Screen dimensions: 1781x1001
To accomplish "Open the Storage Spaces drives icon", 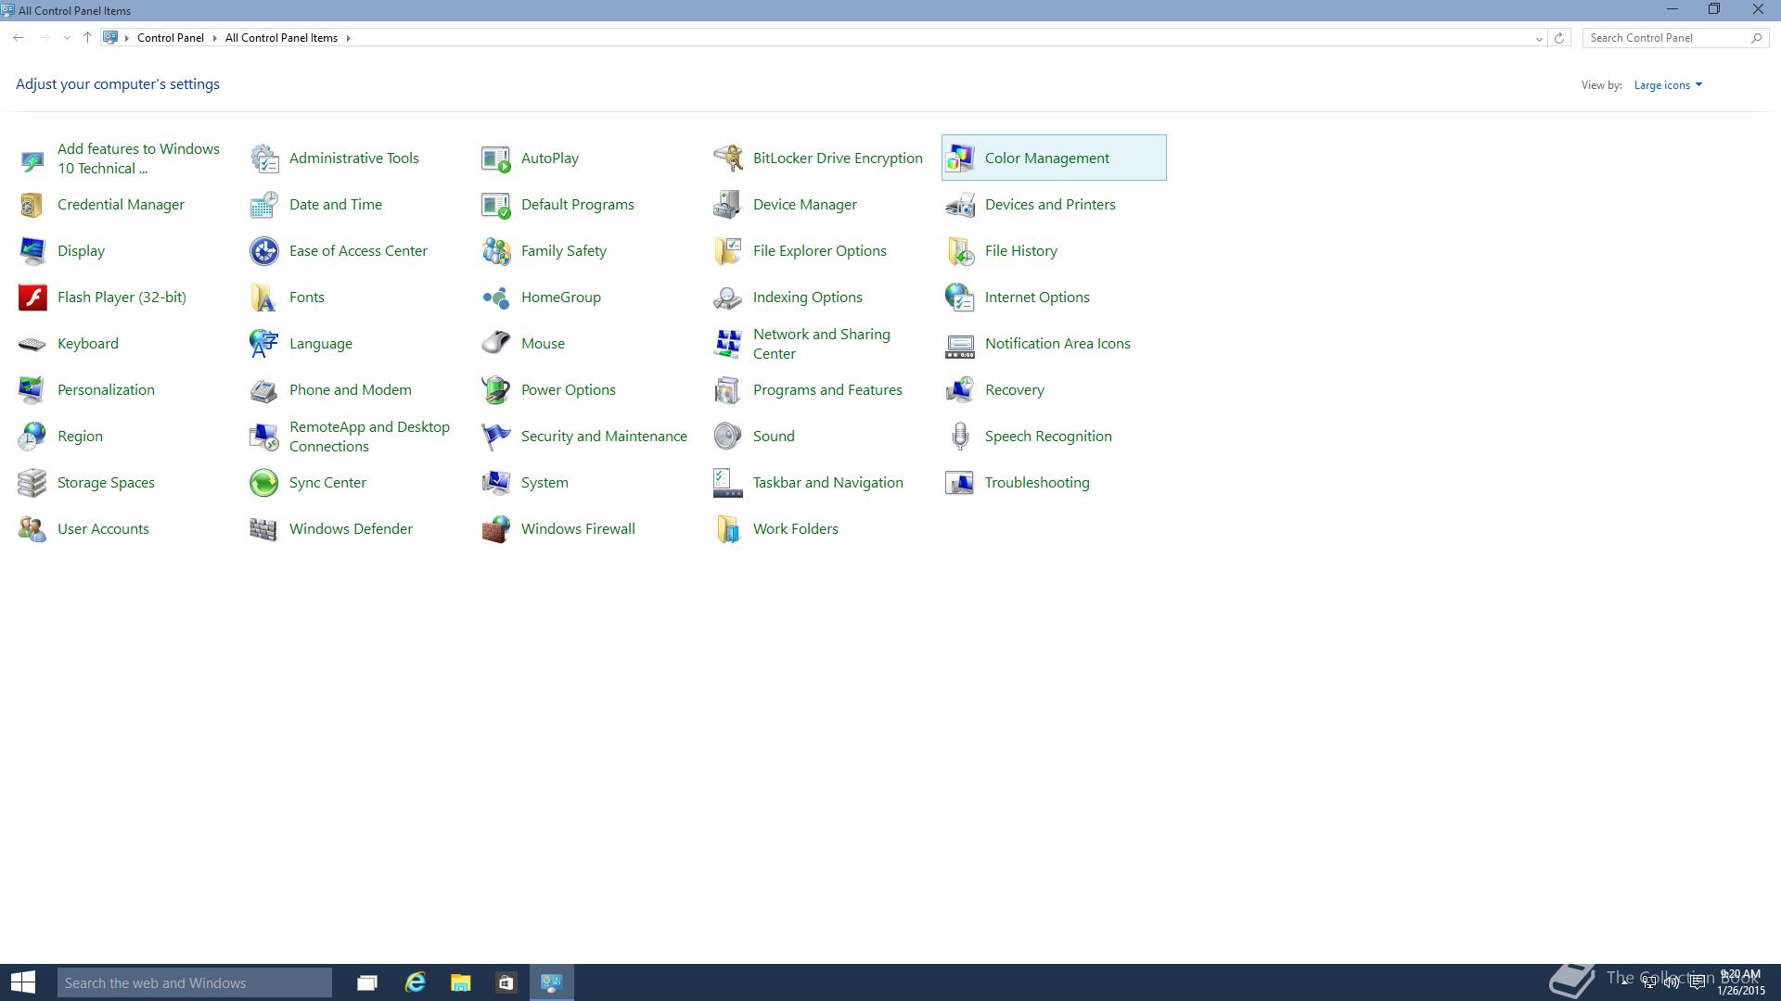I will tap(32, 483).
